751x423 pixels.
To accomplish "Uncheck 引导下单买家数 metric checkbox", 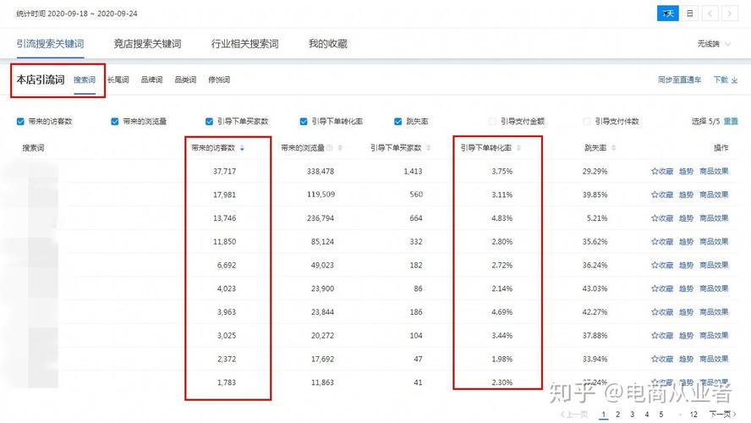I will pos(209,121).
